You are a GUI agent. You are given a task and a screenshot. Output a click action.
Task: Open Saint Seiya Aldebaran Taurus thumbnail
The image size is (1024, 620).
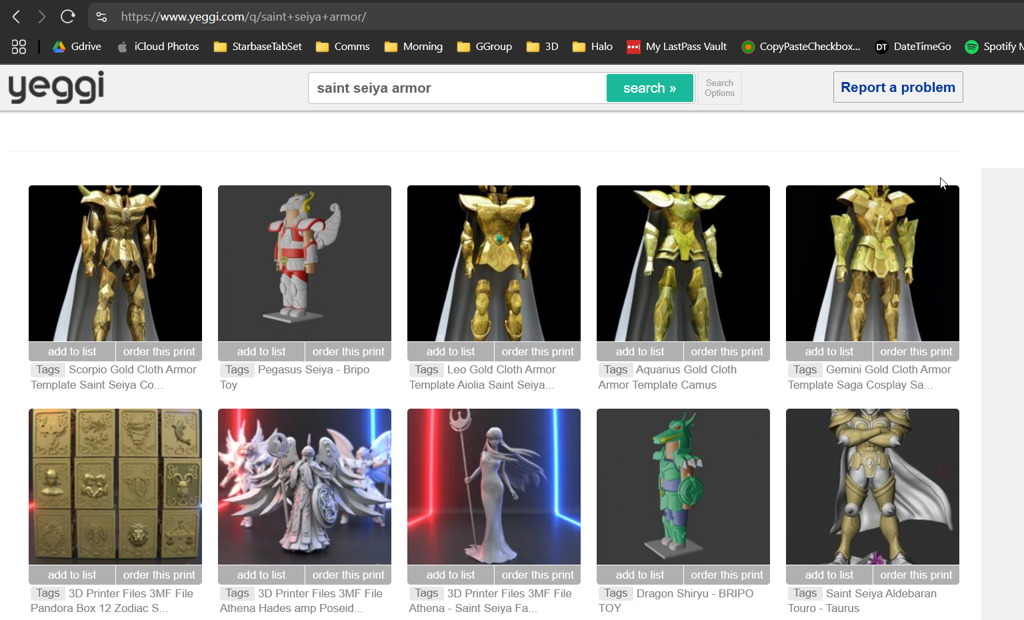(x=873, y=487)
